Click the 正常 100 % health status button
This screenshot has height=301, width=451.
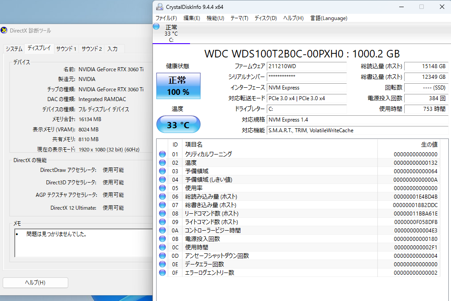coord(178,86)
